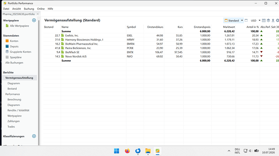The image size is (279, 156).
Task: Click the grey Sparpläne icon
Action: [x=7, y=57]
